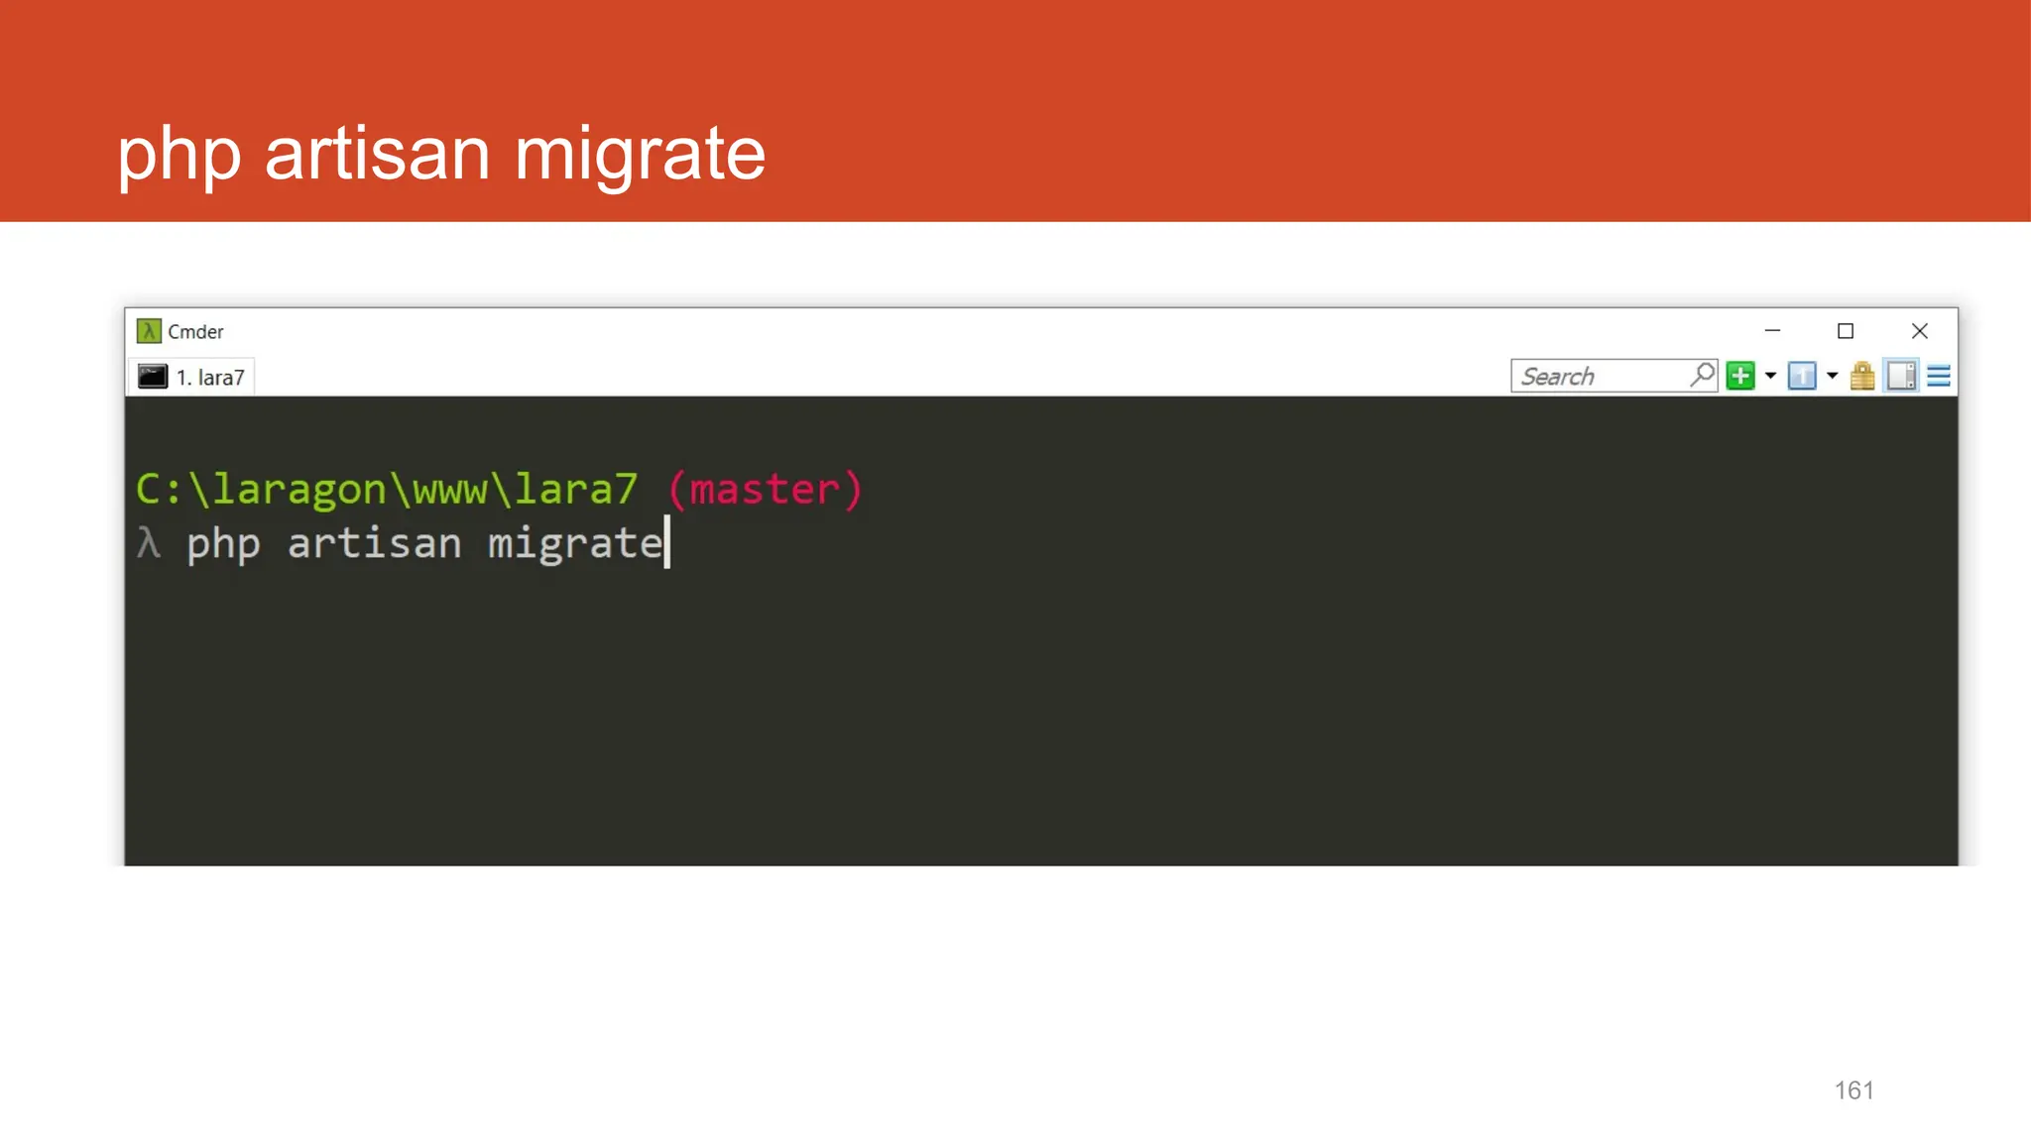Click the Cmder window title text
2031x1142 pixels.
pyautogui.click(x=195, y=332)
